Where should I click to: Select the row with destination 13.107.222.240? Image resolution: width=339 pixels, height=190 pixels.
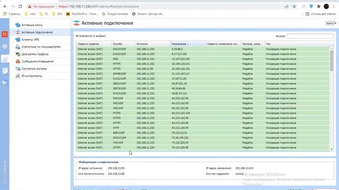202,59
